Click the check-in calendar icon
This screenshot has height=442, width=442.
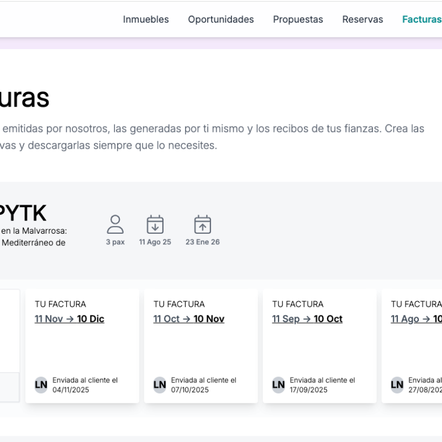(x=155, y=224)
